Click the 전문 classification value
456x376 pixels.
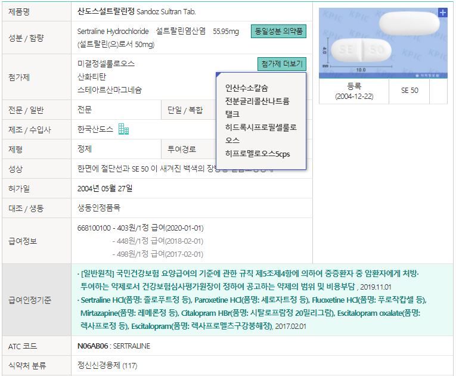[84, 110]
